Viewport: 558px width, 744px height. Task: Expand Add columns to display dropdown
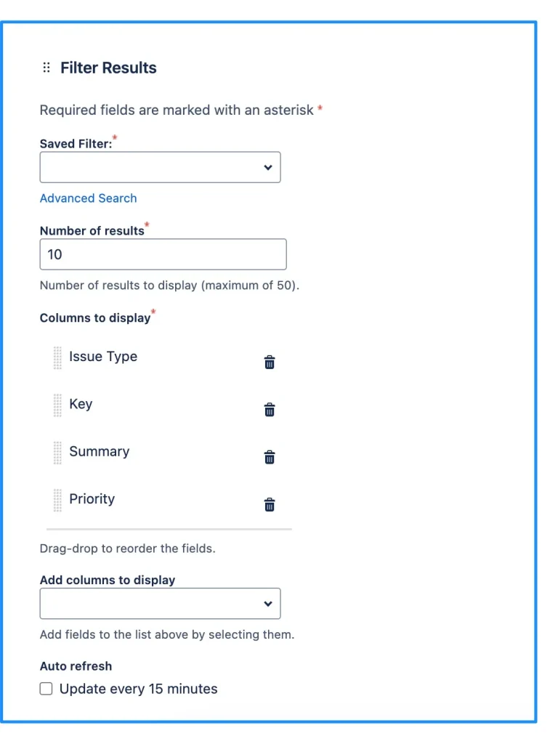pos(160,604)
